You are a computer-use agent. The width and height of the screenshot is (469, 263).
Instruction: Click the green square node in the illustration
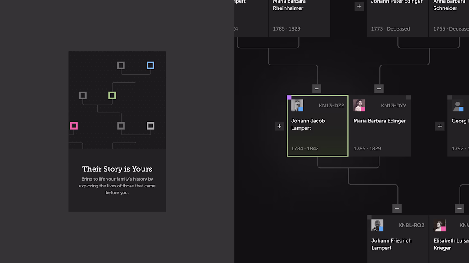tap(112, 96)
